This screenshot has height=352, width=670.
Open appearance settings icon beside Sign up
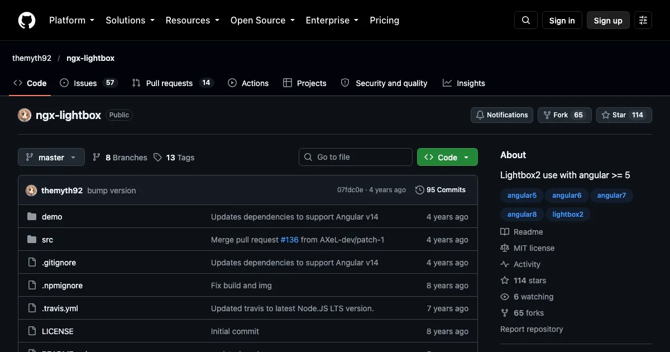(643, 20)
